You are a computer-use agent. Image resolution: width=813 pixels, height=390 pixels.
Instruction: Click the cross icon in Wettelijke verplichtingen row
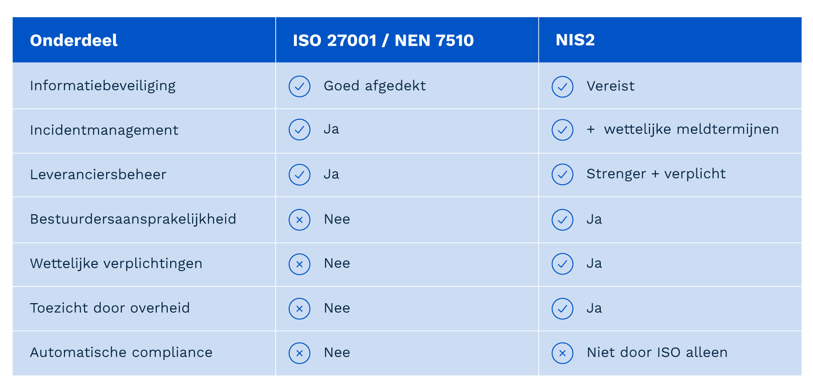[300, 264]
